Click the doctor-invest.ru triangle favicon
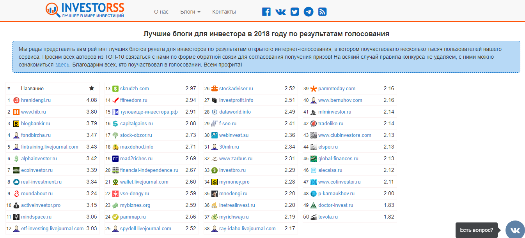This screenshot has width=525, height=238. click(314, 205)
